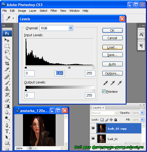This screenshot has height=152, width=147.
Task: Click the Auto button in Levels
Action: coord(113,64)
